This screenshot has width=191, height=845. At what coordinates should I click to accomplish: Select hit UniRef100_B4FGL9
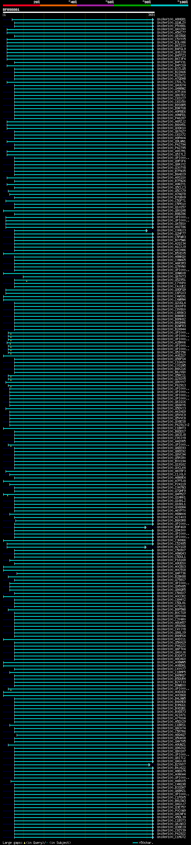click(x=171, y=49)
